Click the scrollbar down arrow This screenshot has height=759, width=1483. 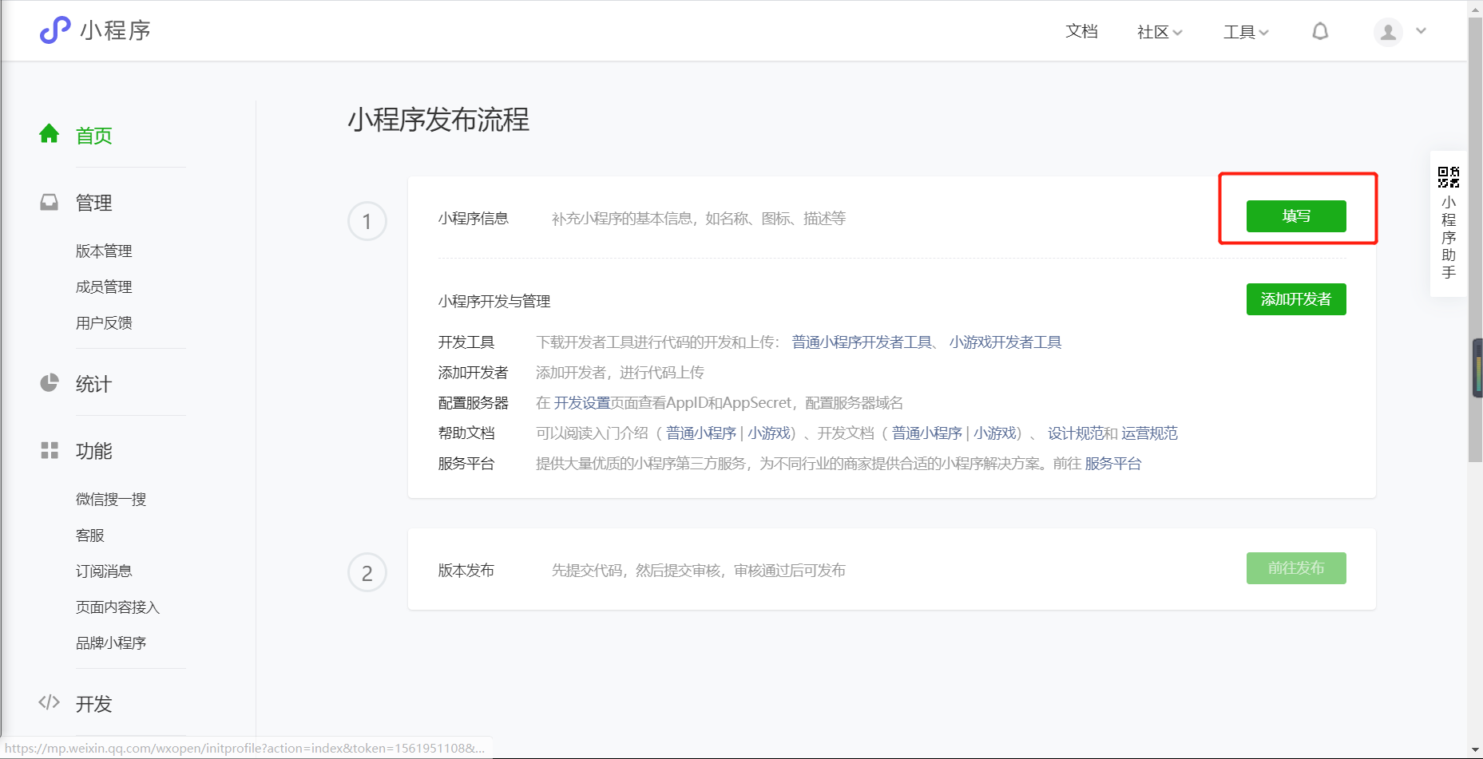[x=1475, y=751]
